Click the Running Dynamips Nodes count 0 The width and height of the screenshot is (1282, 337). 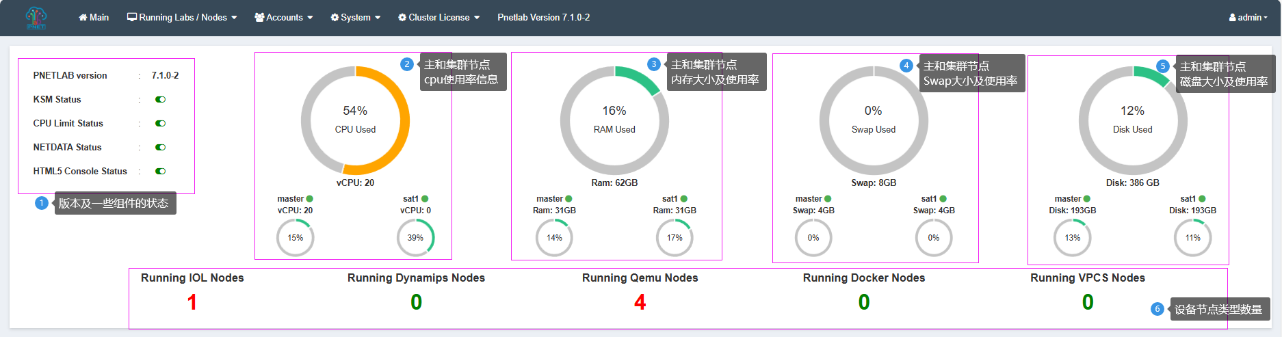(x=416, y=302)
